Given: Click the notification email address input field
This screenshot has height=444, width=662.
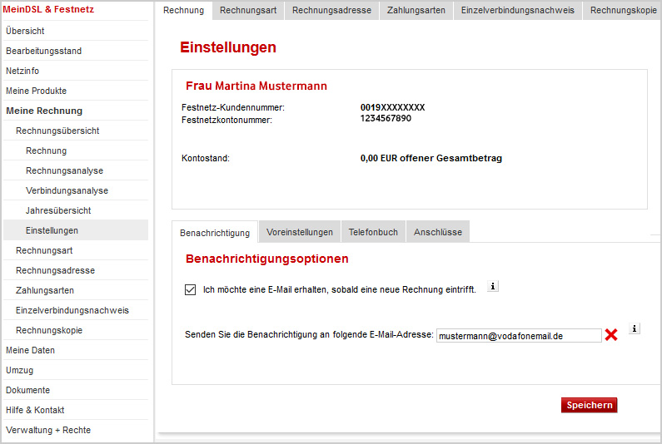Looking at the screenshot, I should pos(518,336).
